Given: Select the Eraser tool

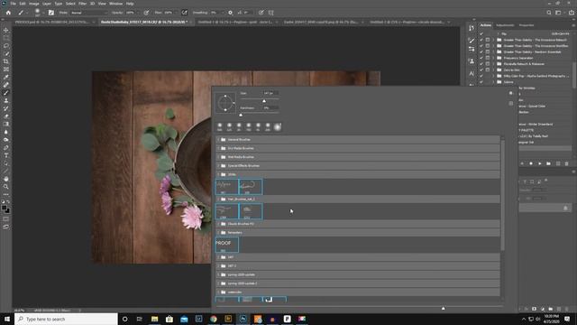Looking at the screenshot, I should coord(6,116).
